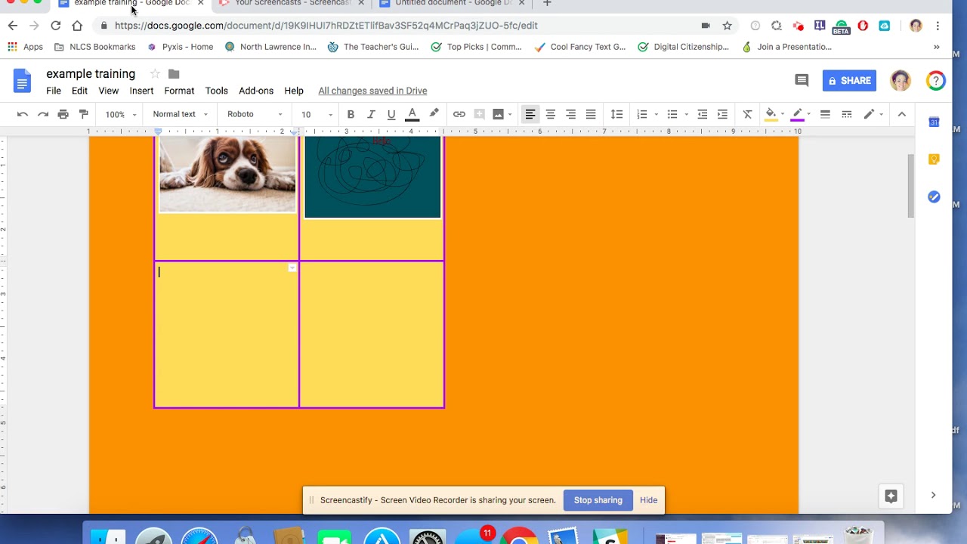
Task: Star the example training document
Action: coord(155,73)
